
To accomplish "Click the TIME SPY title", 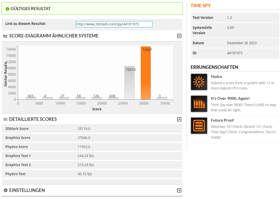I will tap(201, 6).
